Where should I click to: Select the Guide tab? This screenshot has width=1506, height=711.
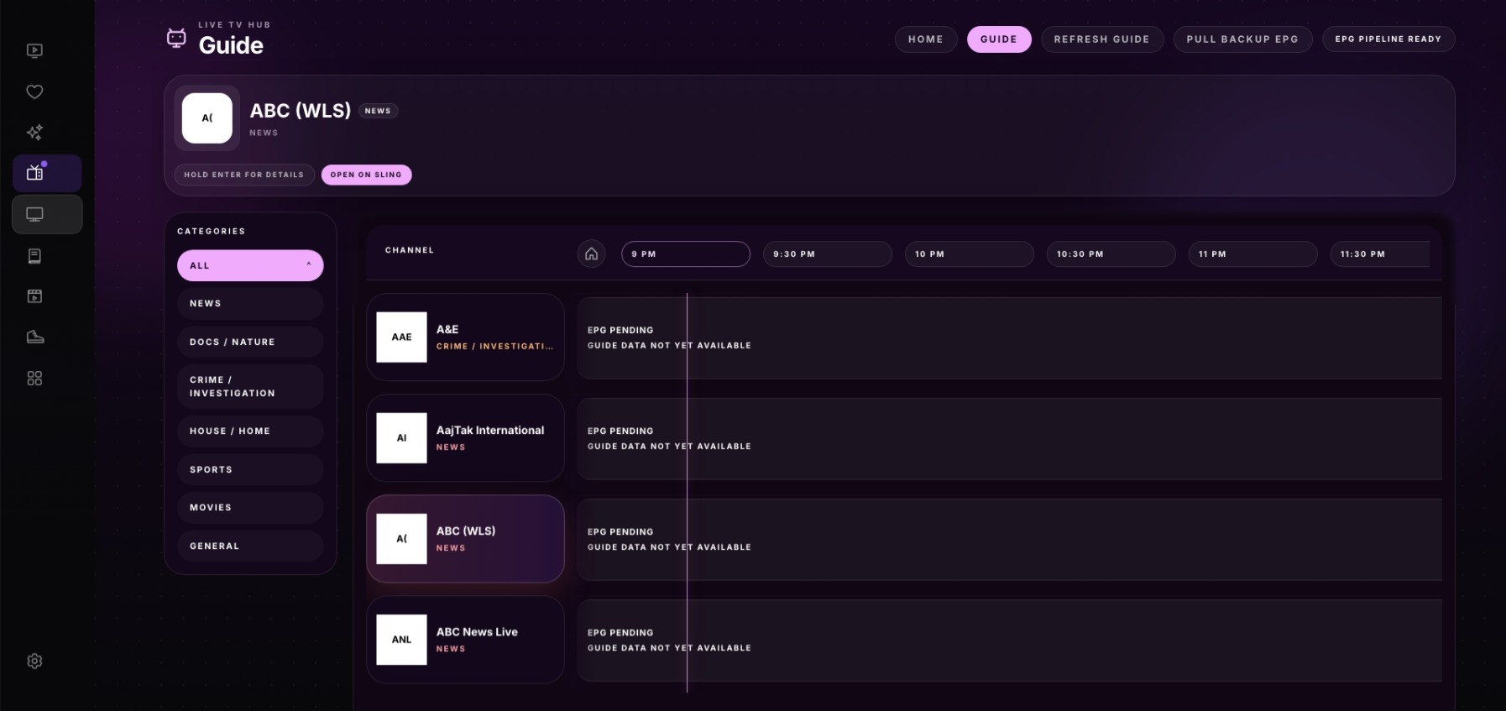[x=999, y=39]
